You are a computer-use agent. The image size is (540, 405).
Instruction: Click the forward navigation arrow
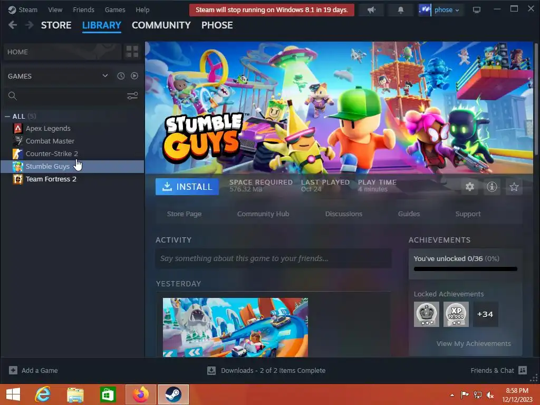[30, 25]
